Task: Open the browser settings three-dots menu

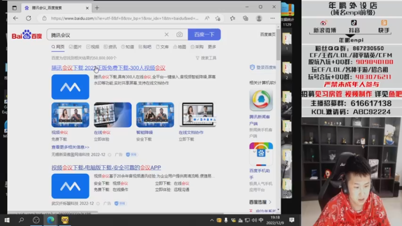Action: pyautogui.click(x=272, y=18)
